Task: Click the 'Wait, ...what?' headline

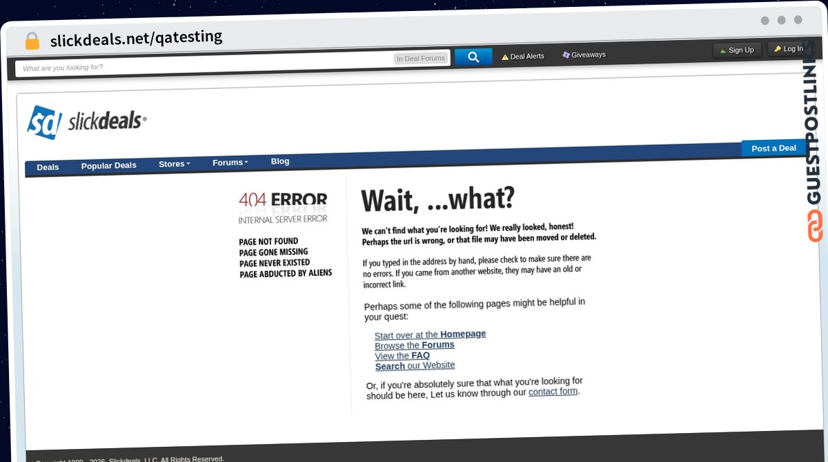Action: 438,199
